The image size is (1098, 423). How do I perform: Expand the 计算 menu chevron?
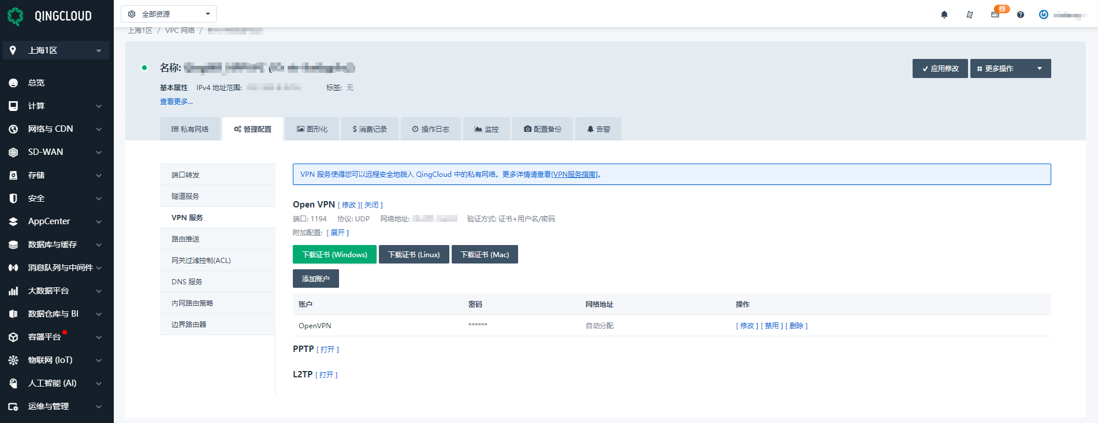coord(99,106)
